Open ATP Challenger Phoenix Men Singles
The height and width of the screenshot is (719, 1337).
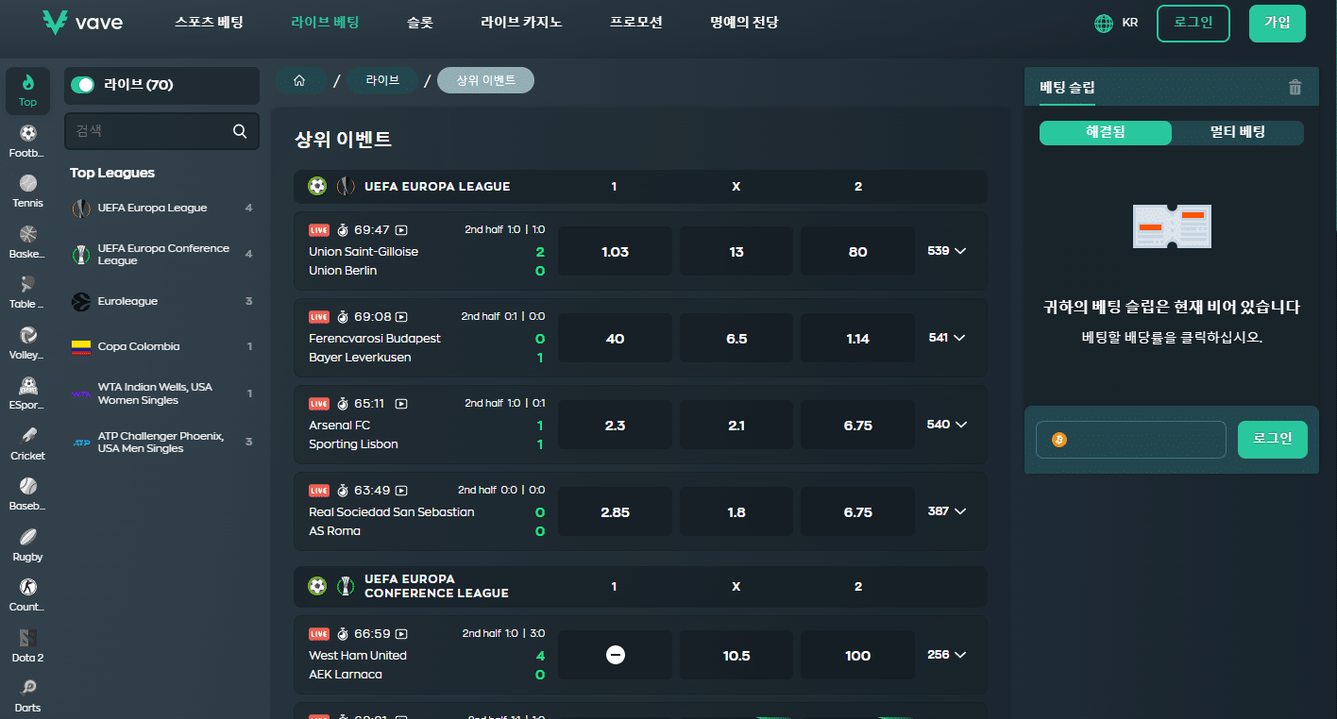point(161,443)
